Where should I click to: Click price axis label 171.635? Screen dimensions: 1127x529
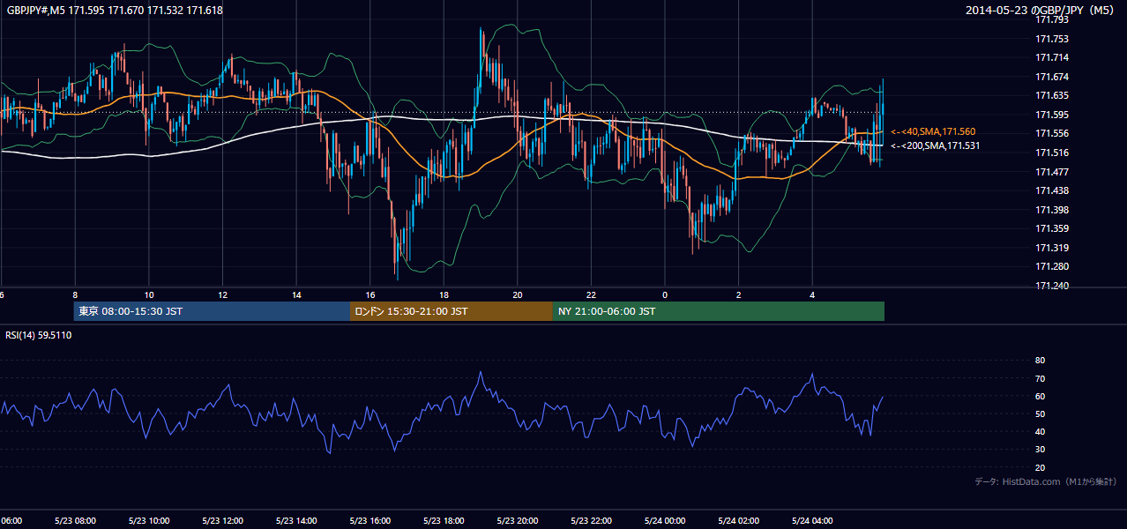(x=1050, y=95)
